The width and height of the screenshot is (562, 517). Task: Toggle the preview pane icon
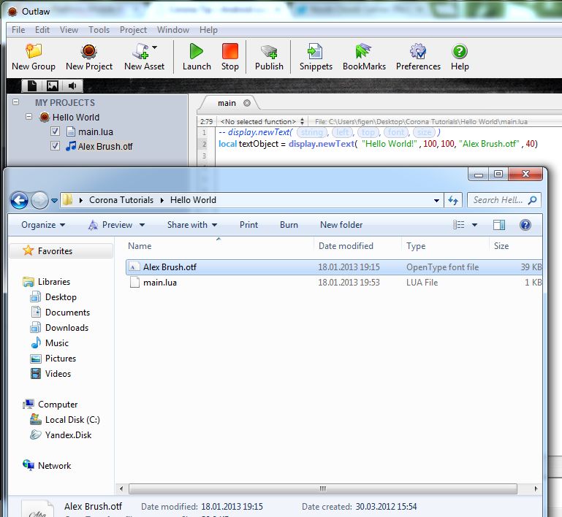[499, 224]
